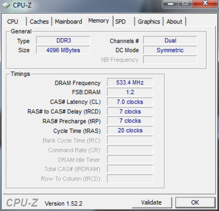This screenshot has height=211, width=219.
Task: Click the CAS# Latency (CL) label
Action: pos(76,102)
